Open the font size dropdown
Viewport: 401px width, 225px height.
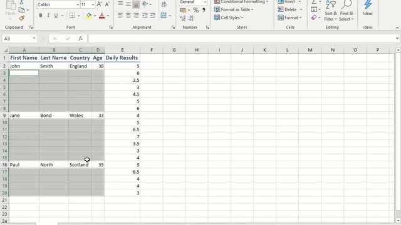pyautogui.click(x=93, y=4)
